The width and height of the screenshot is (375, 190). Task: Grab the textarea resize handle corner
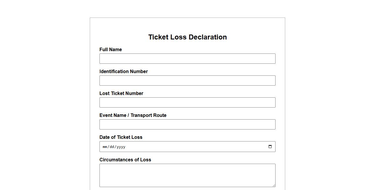(x=274, y=186)
